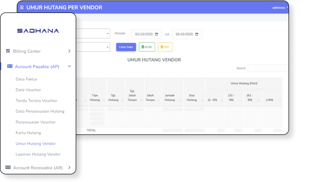Go to Data Voucher
Viewport: 313px width, 182px height.
pyautogui.click(x=28, y=90)
